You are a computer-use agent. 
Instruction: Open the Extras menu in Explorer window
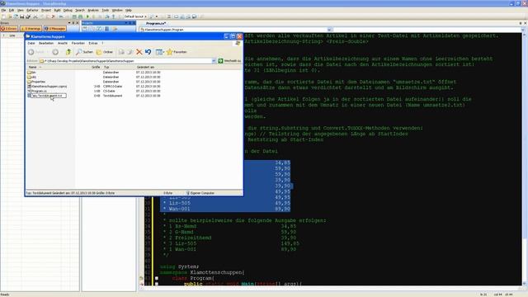coord(93,43)
